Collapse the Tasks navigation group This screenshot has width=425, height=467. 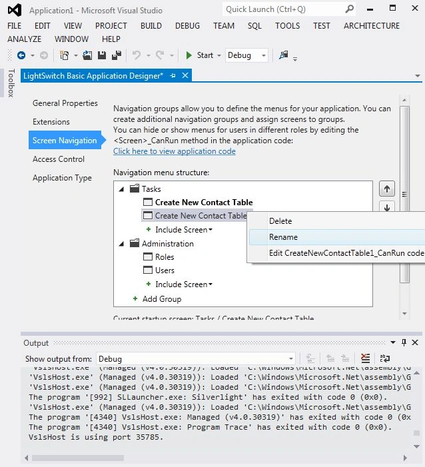pyautogui.click(x=121, y=189)
